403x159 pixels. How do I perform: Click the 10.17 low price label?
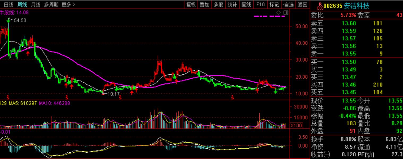tap(114, 94)
